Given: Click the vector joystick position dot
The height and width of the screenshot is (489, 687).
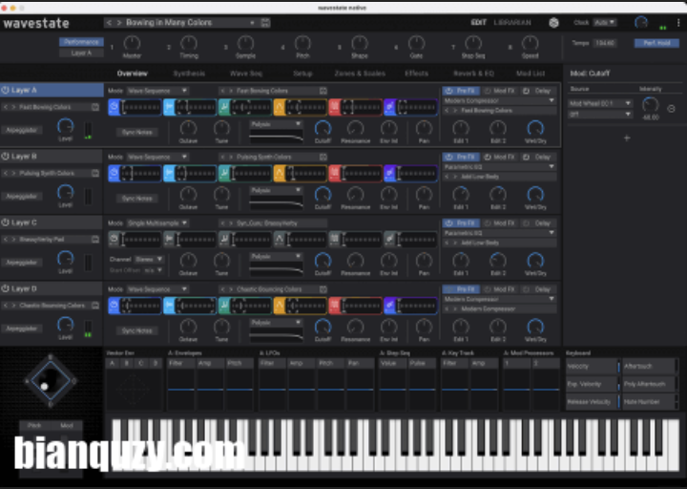Looking at the screenshot, I should 44,387.
